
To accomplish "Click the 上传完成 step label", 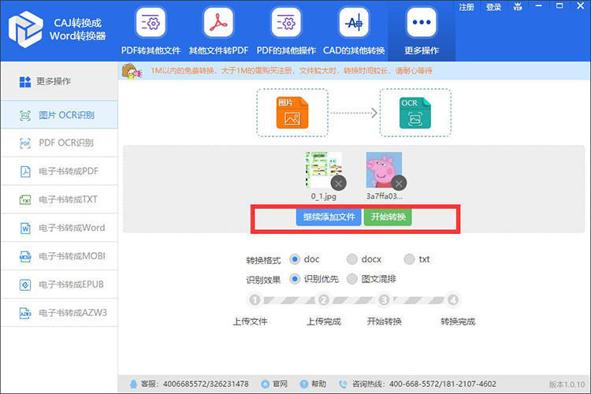I will pyautogui.click(x=323, y=322).
